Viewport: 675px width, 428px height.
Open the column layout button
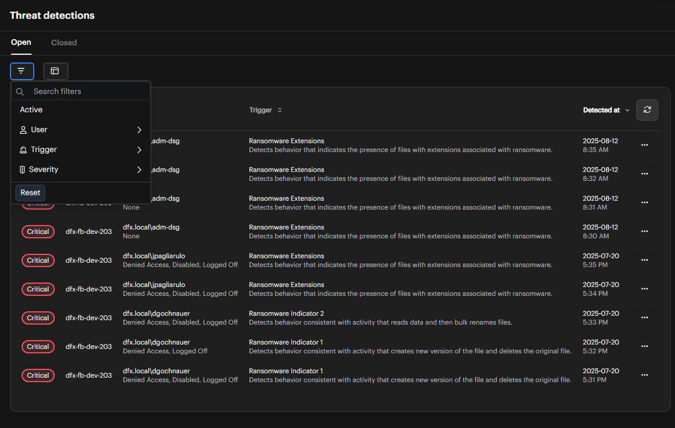pos(55,71)
